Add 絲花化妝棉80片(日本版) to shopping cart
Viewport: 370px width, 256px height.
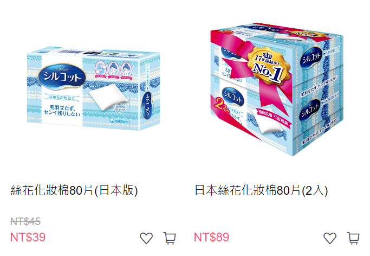[x=170, y=238]
